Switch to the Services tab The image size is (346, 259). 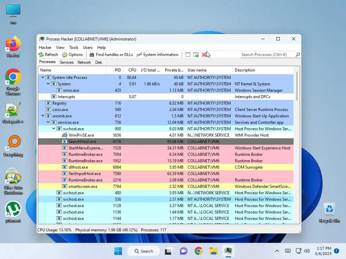pyautogui.click(x=67, y=62)
